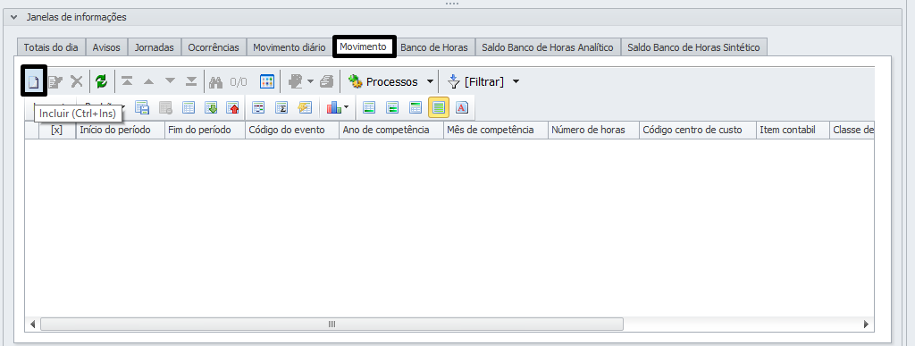Open the Banco de Horas tab
The width and height of the screenshot is (915, 346).
434,48
